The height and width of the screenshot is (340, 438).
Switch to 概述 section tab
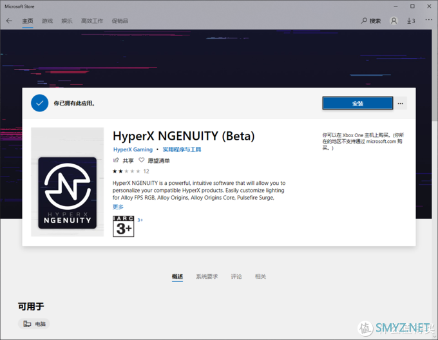point(177,277)
